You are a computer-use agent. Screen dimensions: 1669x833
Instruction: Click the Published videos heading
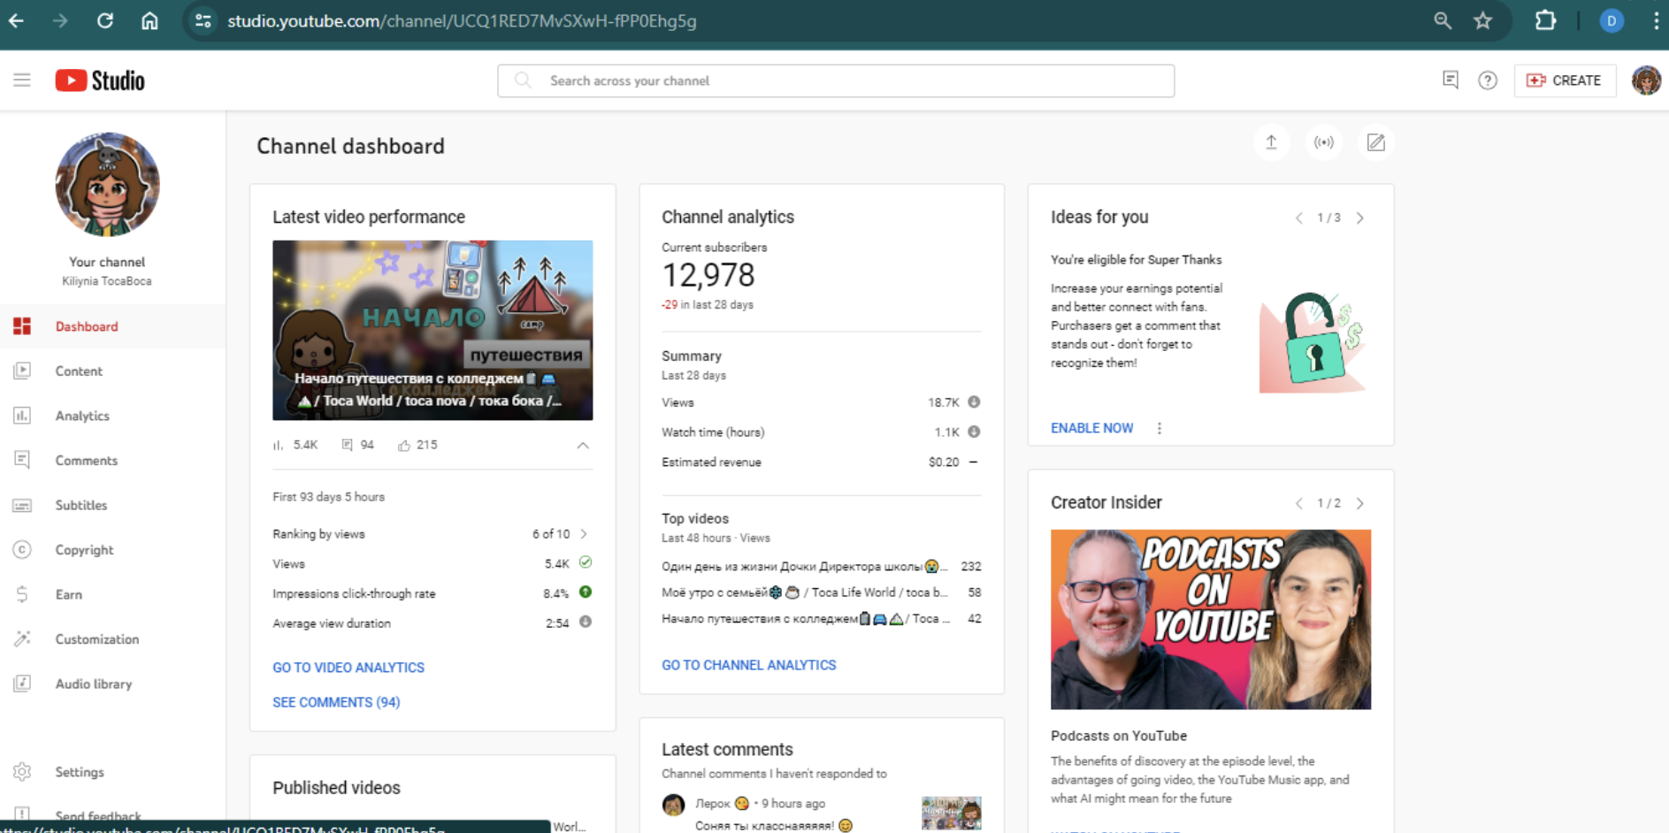(x=336, y=788)
